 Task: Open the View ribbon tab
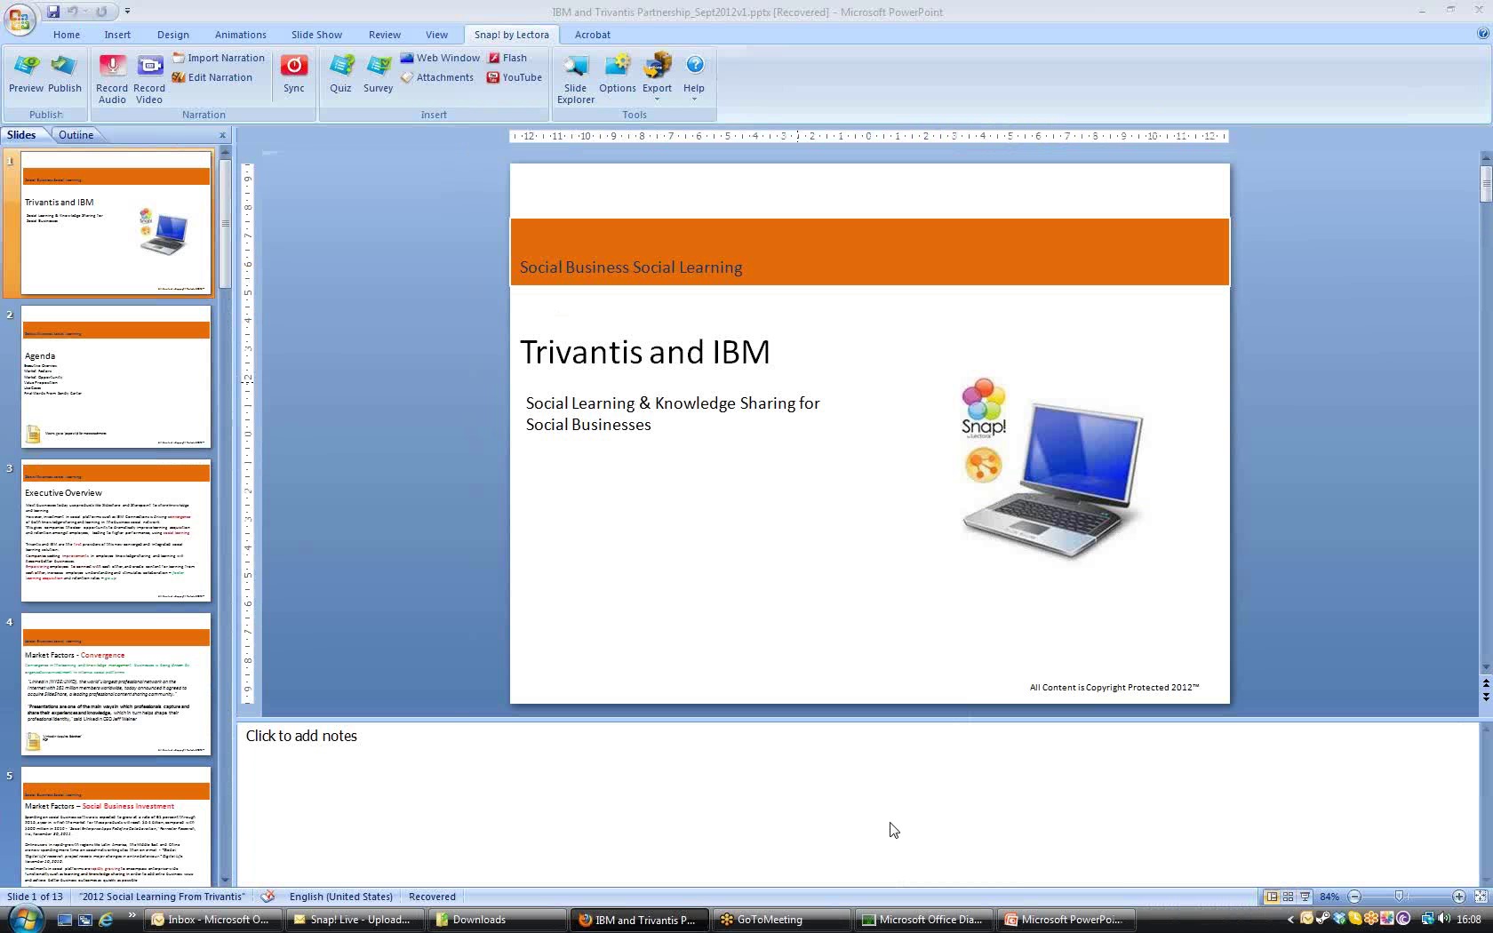[436, 35]
